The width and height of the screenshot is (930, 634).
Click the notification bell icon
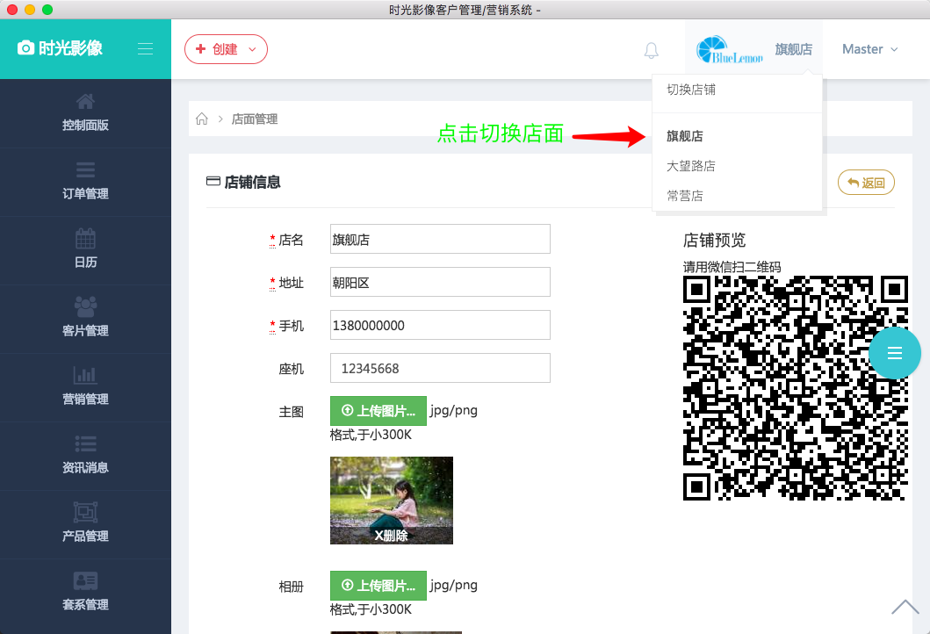coord(651,50)
